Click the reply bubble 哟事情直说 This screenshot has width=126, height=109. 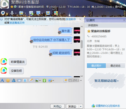point(18,62)
